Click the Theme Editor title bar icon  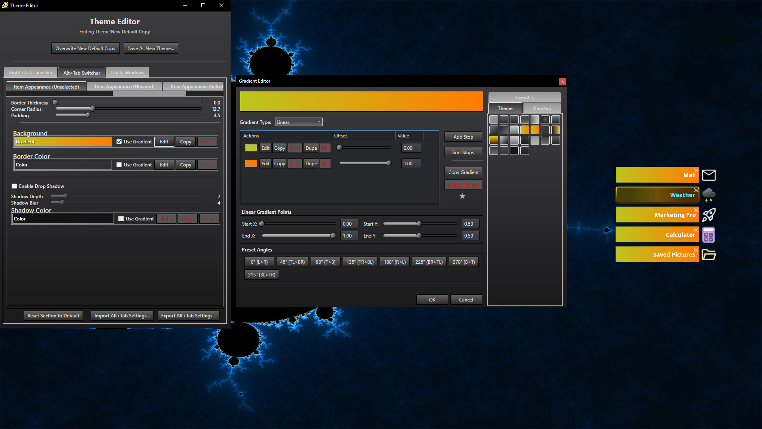[6, 5]
